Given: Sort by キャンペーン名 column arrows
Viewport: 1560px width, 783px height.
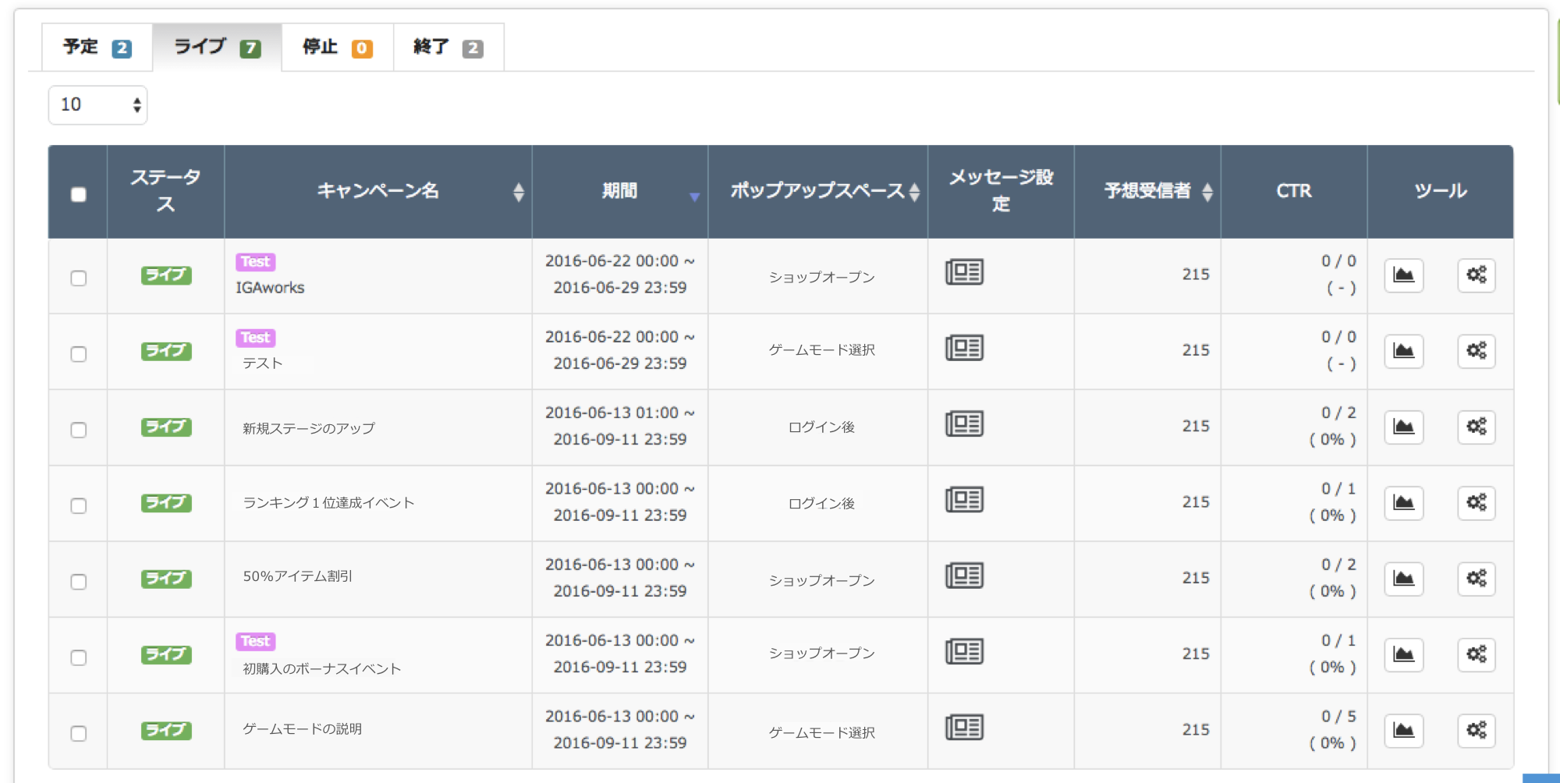Looking at the screenshot, I should 518,192.
